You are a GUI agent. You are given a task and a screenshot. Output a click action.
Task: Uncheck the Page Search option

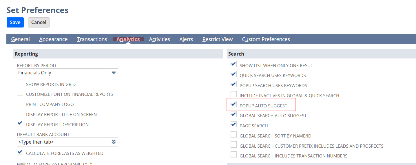[x=233, y=125]
